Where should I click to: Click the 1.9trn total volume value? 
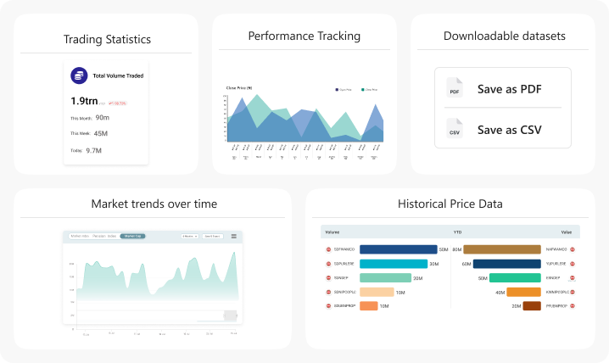84,101
